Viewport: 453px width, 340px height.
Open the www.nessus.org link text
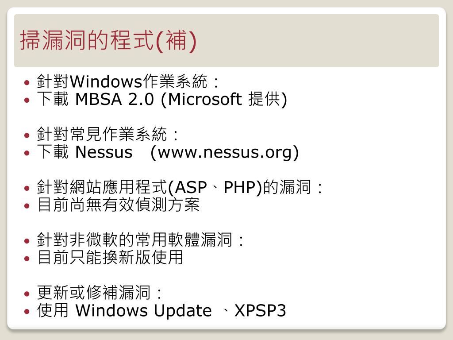point(224,153)
